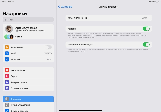
Task: Tap the battery status indicator
Action: pos(157,2)
